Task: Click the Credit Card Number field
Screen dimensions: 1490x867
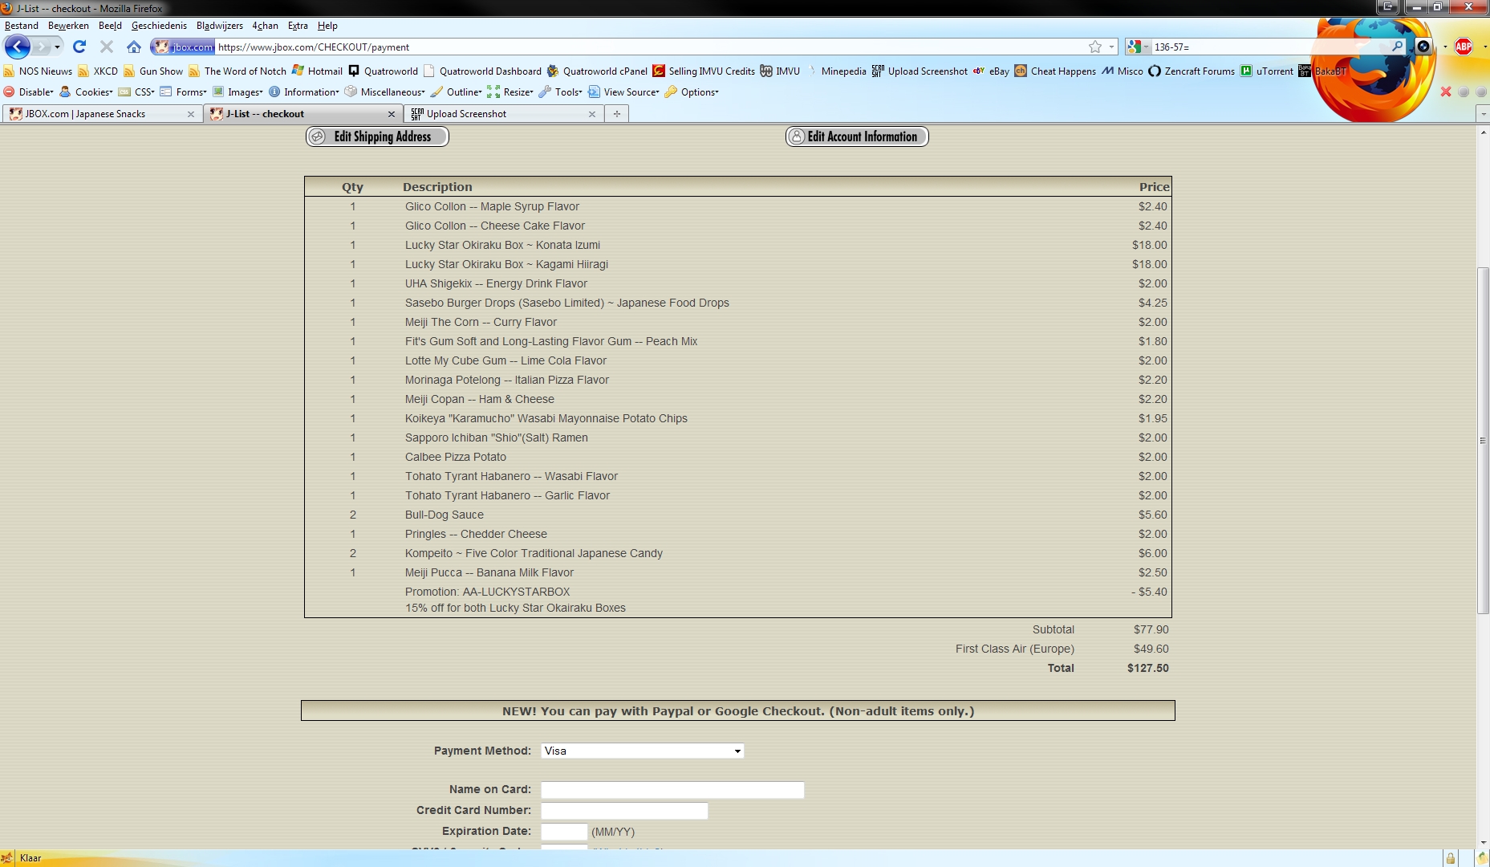Action: pos(623,811)
